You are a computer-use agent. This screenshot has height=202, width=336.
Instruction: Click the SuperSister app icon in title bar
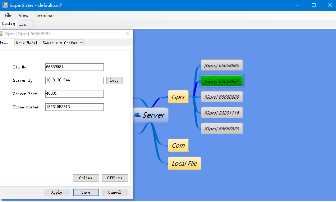pos(5,5)
